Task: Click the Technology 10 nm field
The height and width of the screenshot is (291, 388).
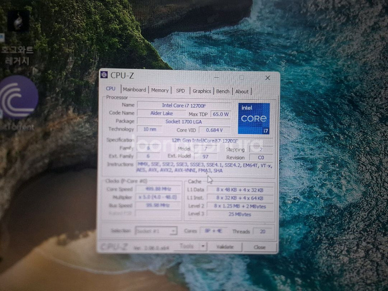Action: point(150,129)
